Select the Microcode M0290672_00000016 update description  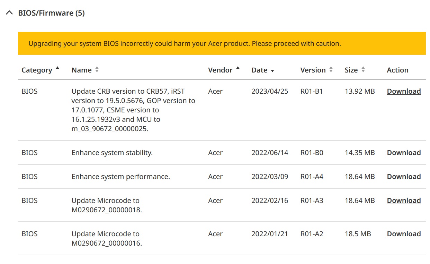[x=107, y=238]
